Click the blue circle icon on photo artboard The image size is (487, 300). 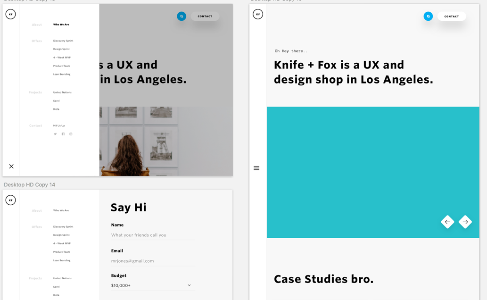[x=182, y=16]
